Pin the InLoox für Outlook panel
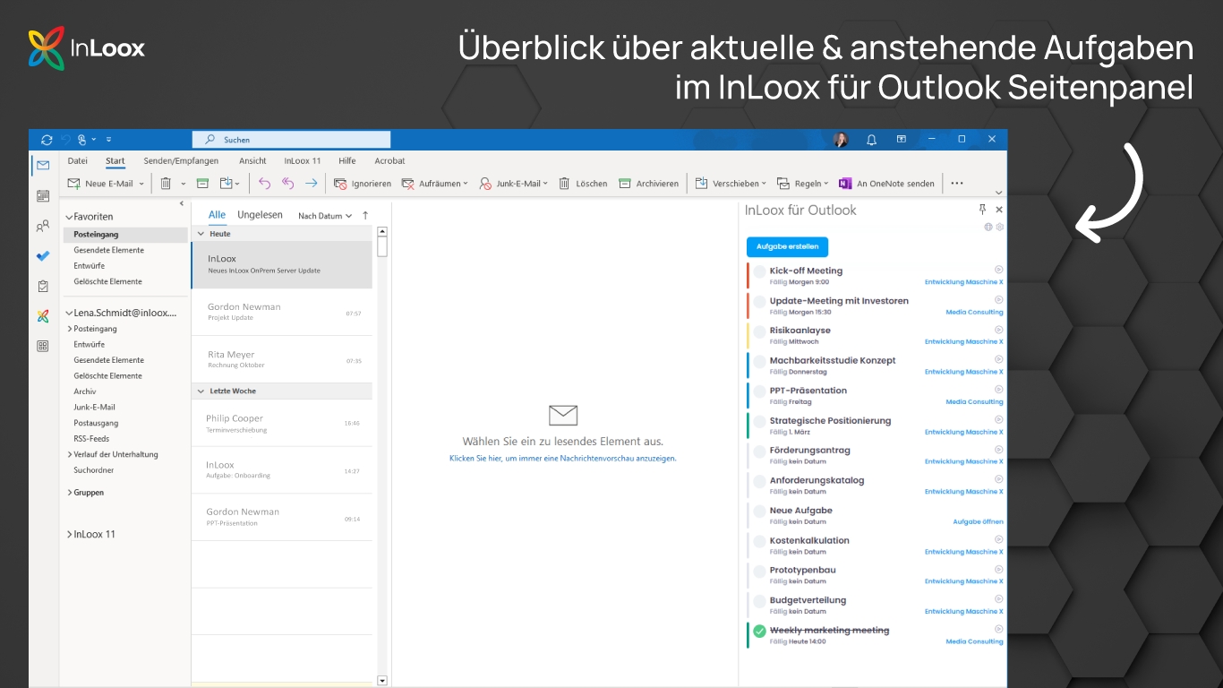The image size is (1223, 688). (982, 210)
